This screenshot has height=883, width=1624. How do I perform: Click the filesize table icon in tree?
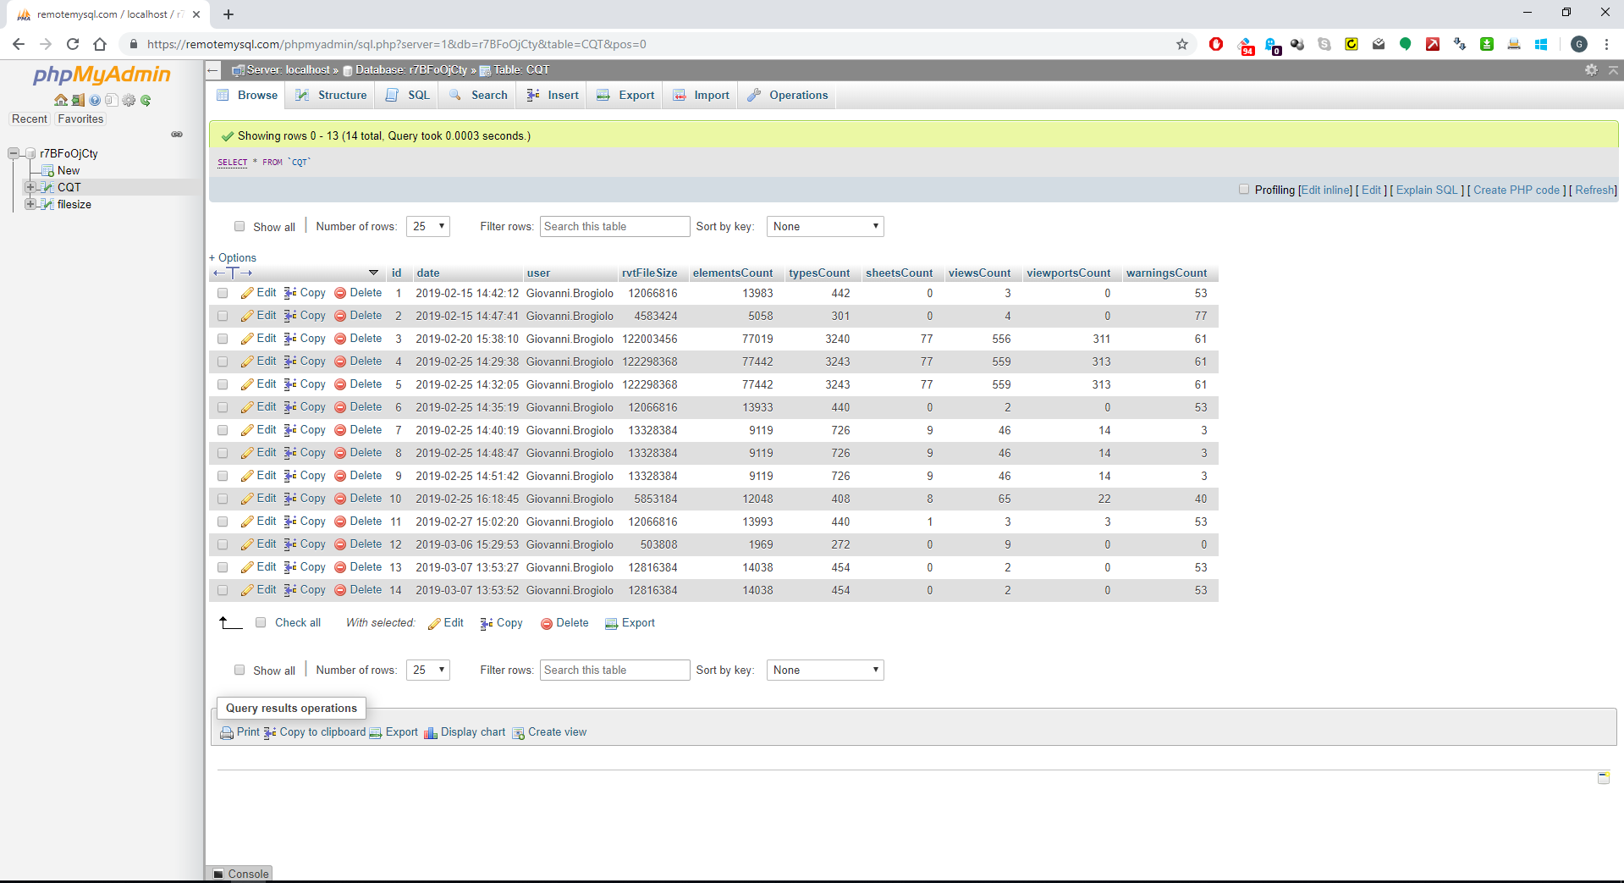tap(47, 204)
